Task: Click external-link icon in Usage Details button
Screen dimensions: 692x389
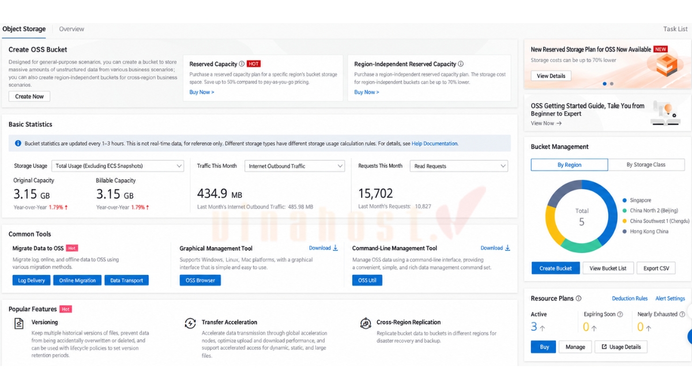Action: tap(604, 347)
